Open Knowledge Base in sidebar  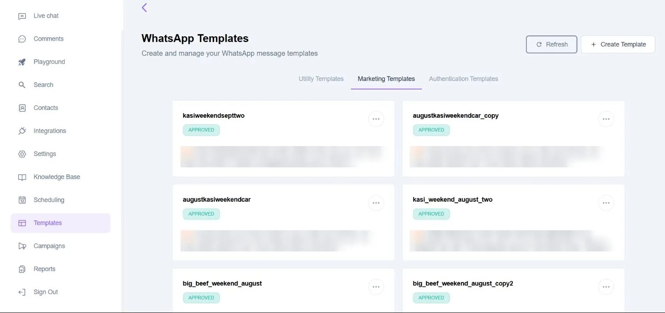57,177
